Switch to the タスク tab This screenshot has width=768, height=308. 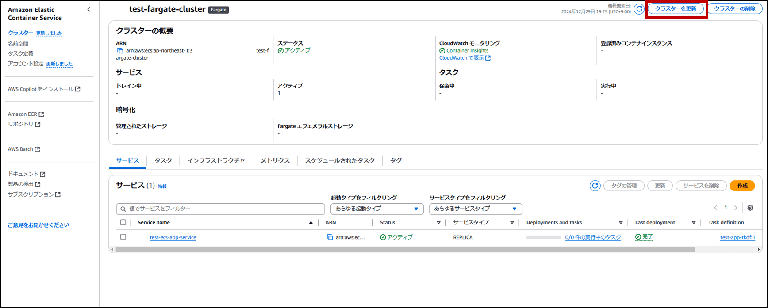163,160
